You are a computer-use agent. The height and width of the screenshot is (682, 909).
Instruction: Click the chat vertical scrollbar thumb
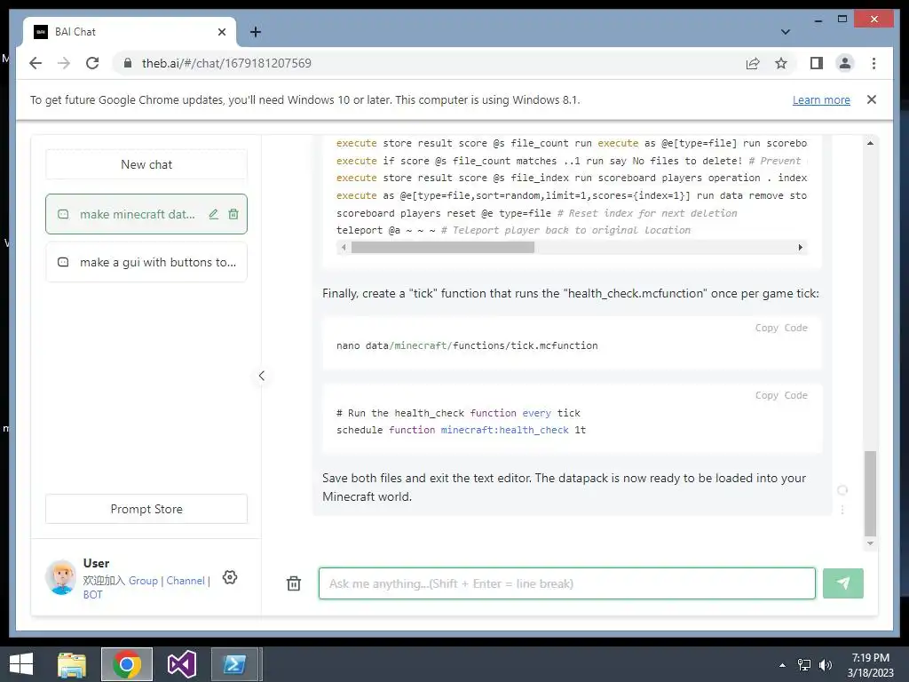[870, 494]
